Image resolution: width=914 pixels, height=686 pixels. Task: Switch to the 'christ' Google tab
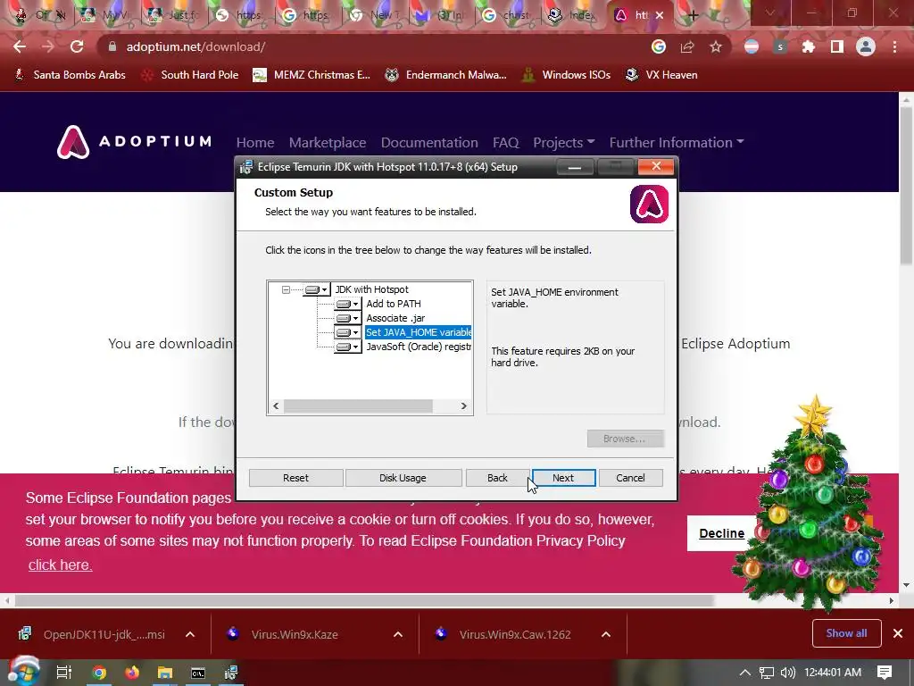[507, 15]
